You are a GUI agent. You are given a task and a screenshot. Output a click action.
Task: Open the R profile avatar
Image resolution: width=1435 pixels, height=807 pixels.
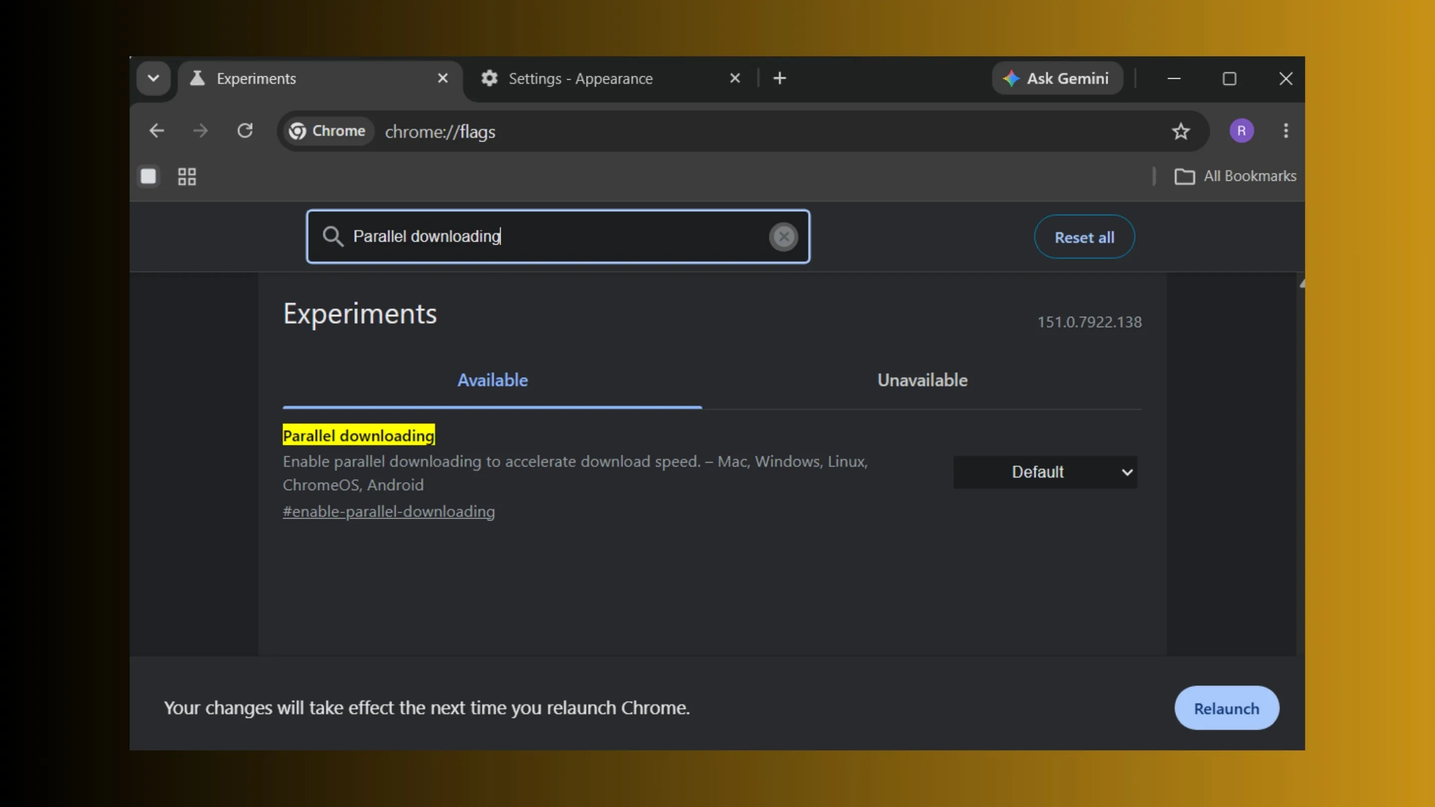(1242, 131)
